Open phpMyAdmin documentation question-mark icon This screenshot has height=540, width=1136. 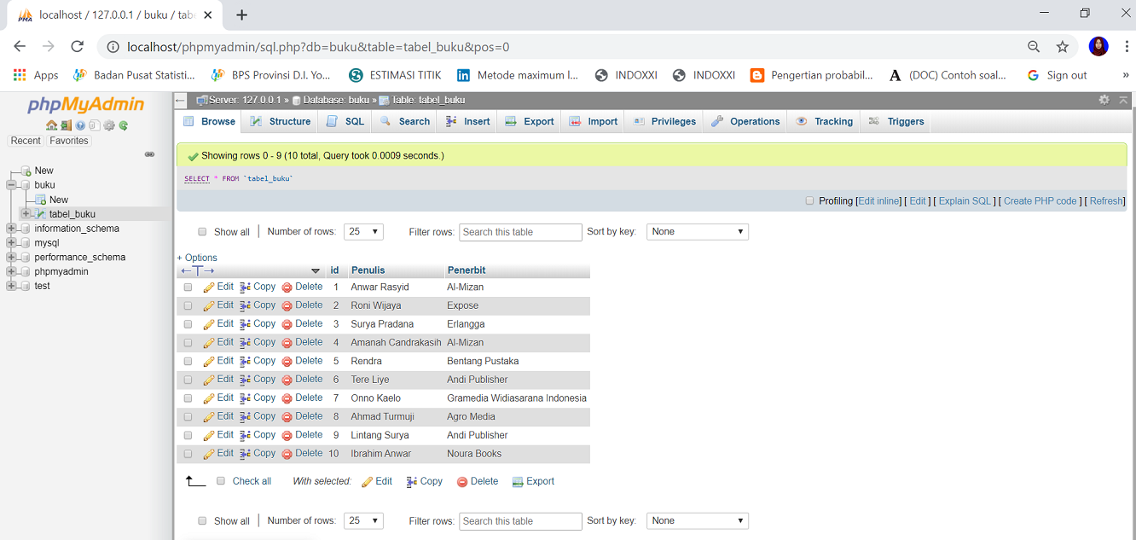click(80, 125)
